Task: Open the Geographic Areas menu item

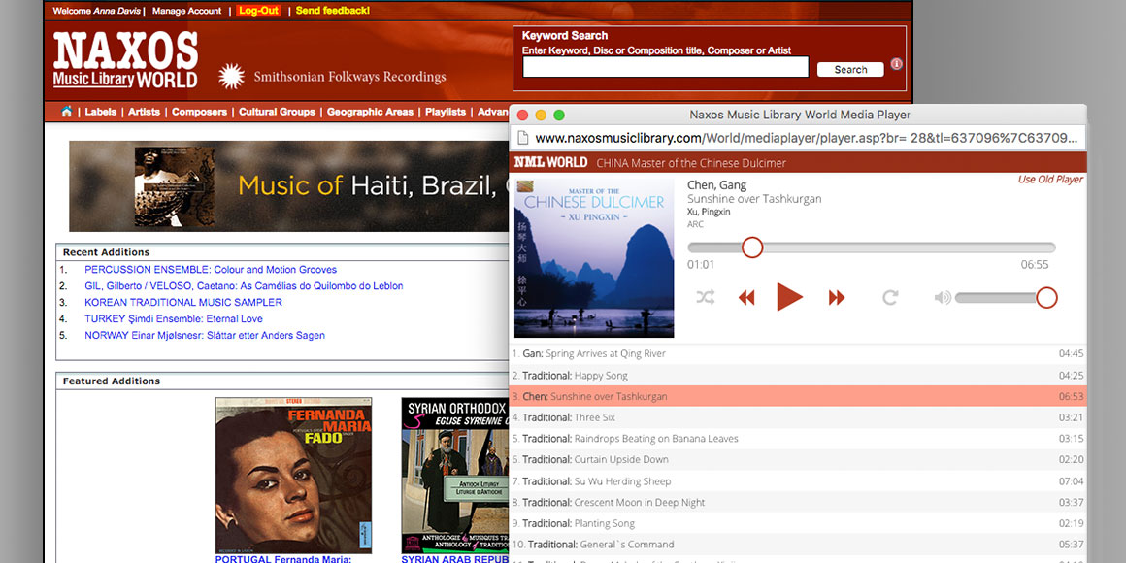Action: (370, 112)
